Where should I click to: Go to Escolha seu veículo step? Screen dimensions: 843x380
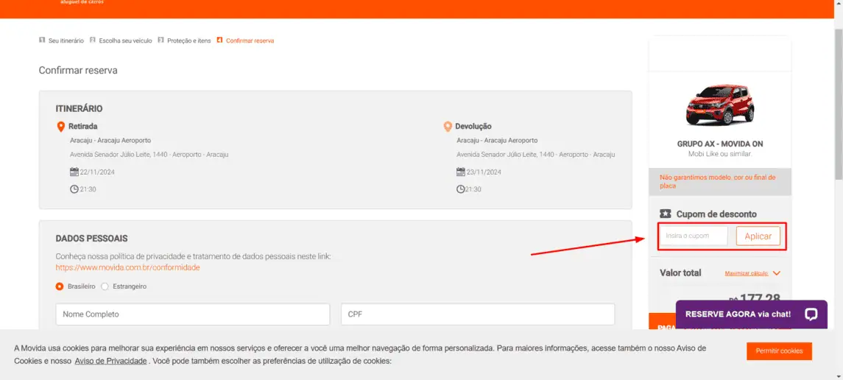tap(125, 41)
